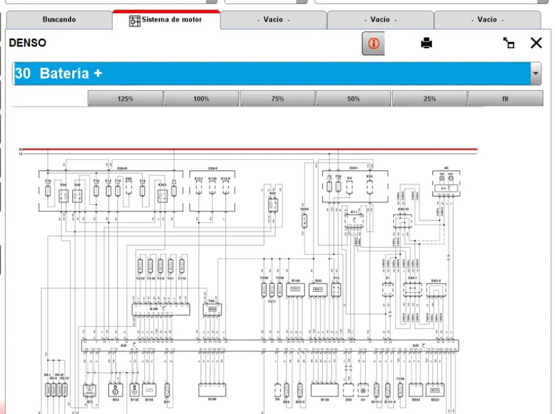The height and width of the screenshot is (414, 555).
Task: Set diagram zoom to 50%
Action: [353, 98]
